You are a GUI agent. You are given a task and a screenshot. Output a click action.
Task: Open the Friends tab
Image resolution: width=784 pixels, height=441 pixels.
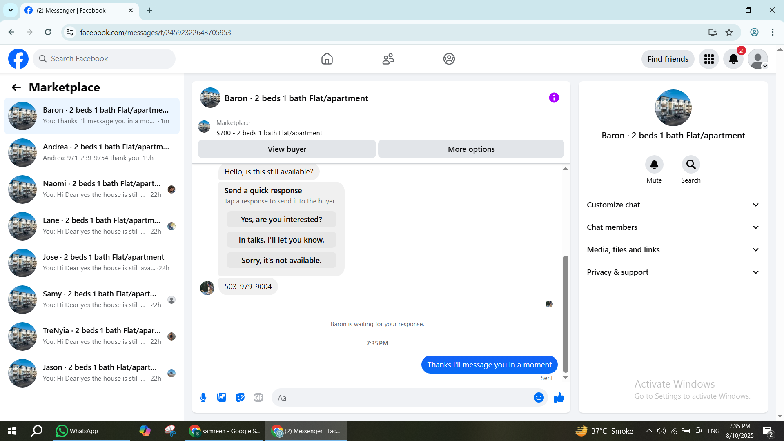388,59
